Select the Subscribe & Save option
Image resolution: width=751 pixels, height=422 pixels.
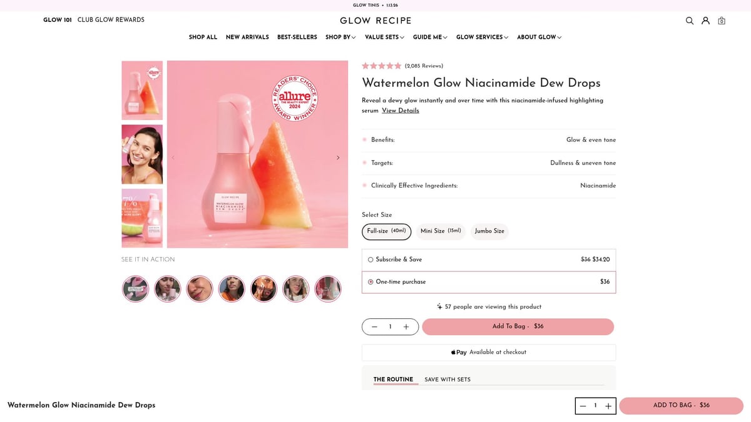click(x=370, y=259)
